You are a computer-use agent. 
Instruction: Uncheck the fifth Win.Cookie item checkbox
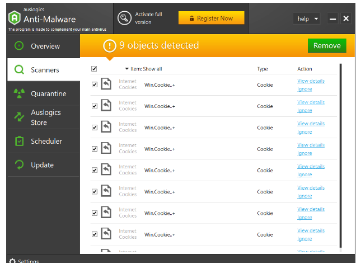pos(95,170)
